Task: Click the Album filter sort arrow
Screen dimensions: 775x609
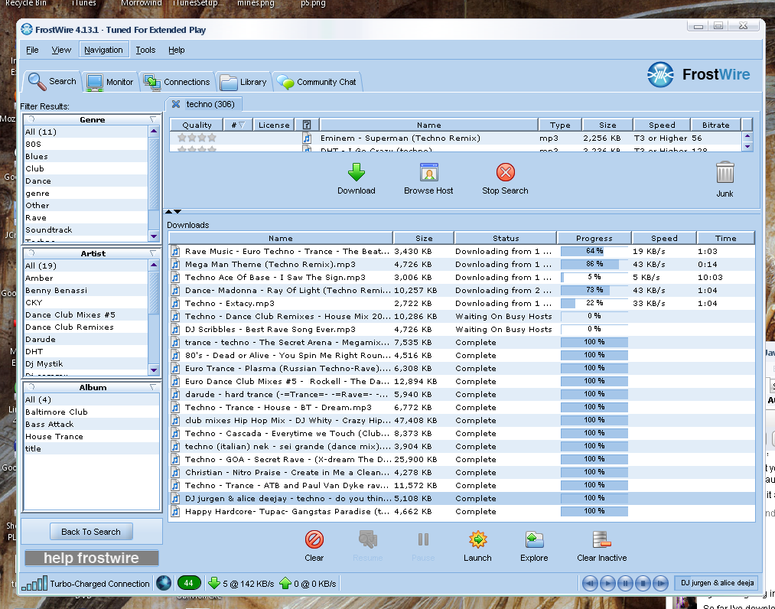Action: pos(153,388)
